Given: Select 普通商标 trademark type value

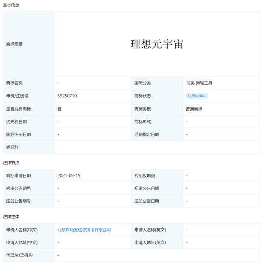Looking at the screenshot, I should tap(194, 109).
